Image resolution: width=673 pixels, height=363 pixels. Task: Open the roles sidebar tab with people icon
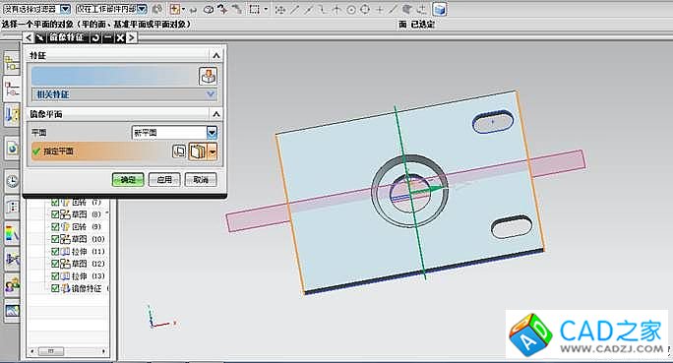pos(12,284)
